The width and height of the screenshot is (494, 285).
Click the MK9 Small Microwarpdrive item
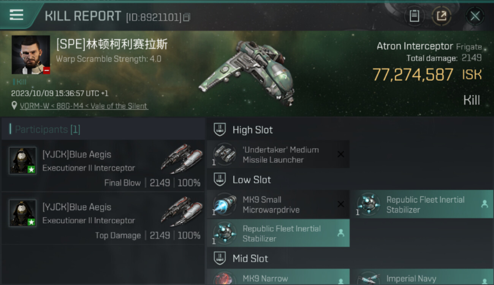(x=278, y=204)
